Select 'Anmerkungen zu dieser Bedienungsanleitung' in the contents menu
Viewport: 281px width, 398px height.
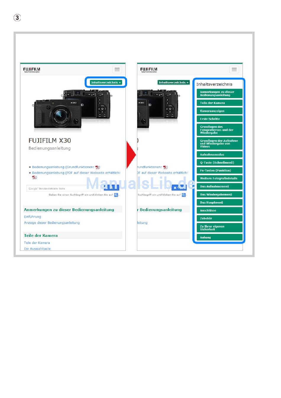point(219,94)
